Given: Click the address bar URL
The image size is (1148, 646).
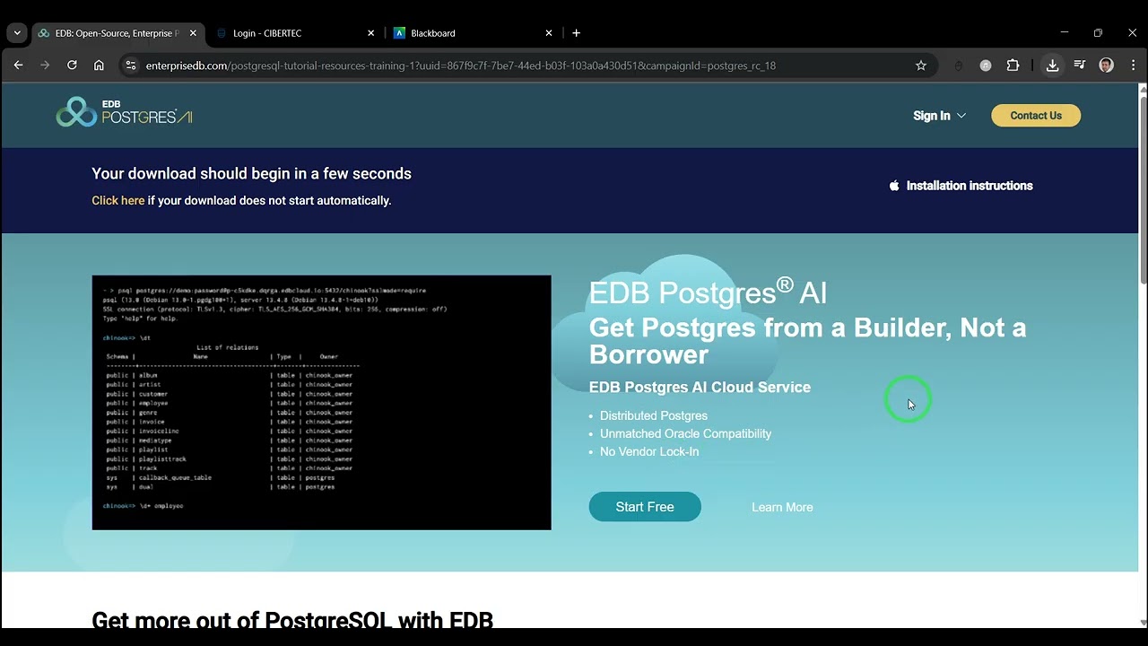Looking at the screenshot, I should (460, 65).
